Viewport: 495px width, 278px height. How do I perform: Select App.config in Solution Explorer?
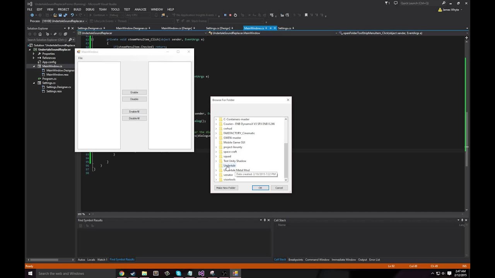(49, 62)
